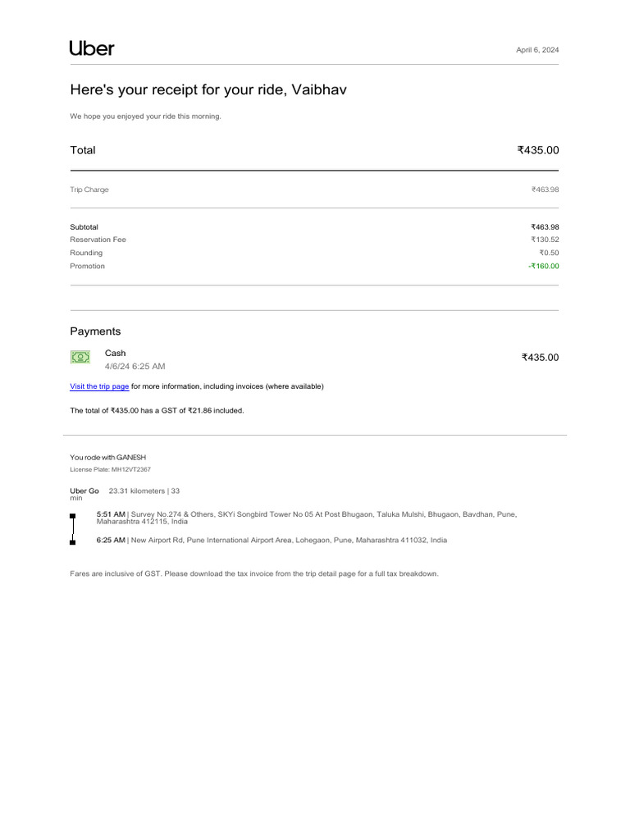
Task: Click the pickup point square marker
Action: tap(73, 516)
